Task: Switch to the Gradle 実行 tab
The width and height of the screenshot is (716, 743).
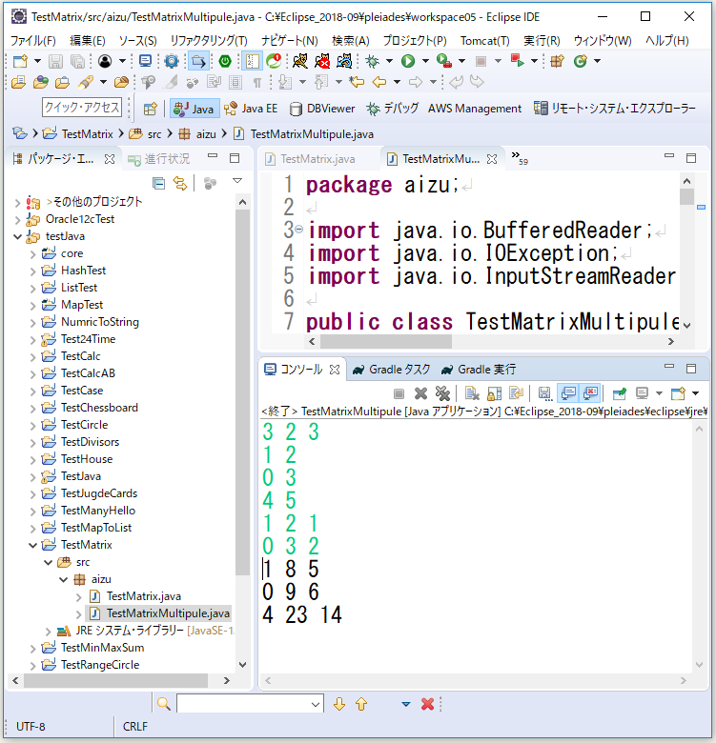Action: coord(478,370)
